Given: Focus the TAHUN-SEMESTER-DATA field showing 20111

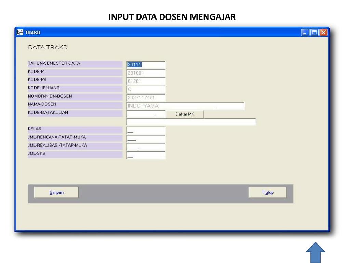Looking at the screenshot, I should click(146, 65).
